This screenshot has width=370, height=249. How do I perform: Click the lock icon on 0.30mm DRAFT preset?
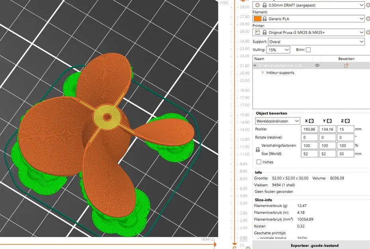(264, 5)
